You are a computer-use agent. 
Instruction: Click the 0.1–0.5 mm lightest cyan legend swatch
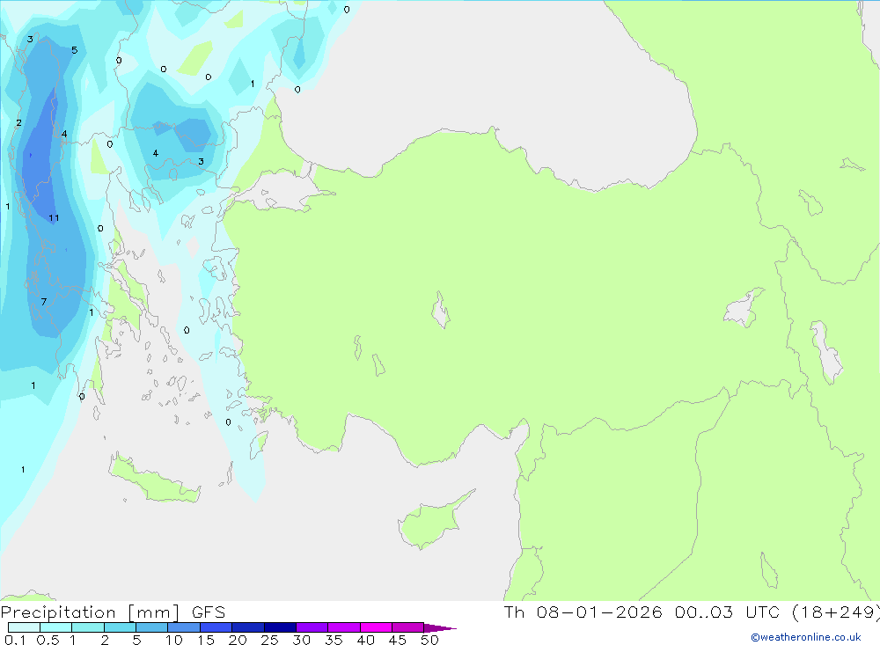[24, 627]
